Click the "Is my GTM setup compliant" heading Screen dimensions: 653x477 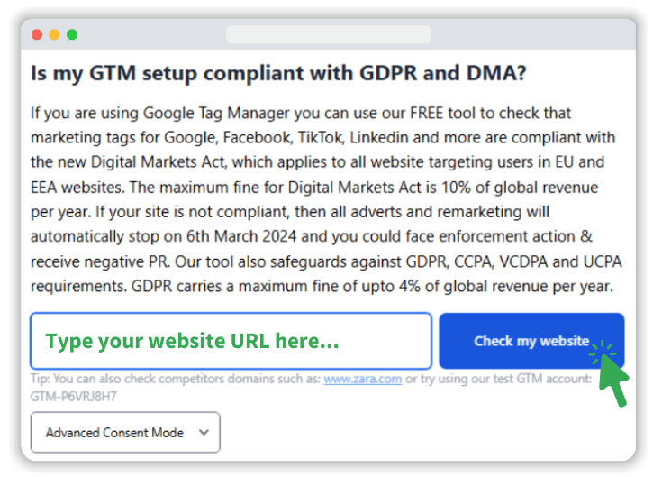tap(278, 74)
